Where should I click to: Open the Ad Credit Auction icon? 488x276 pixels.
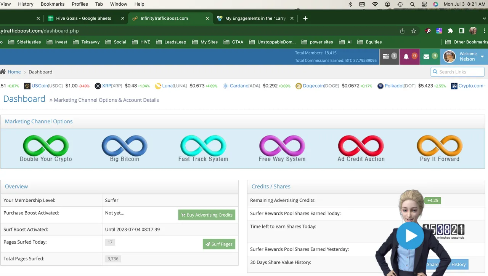[x=361, y=146]
